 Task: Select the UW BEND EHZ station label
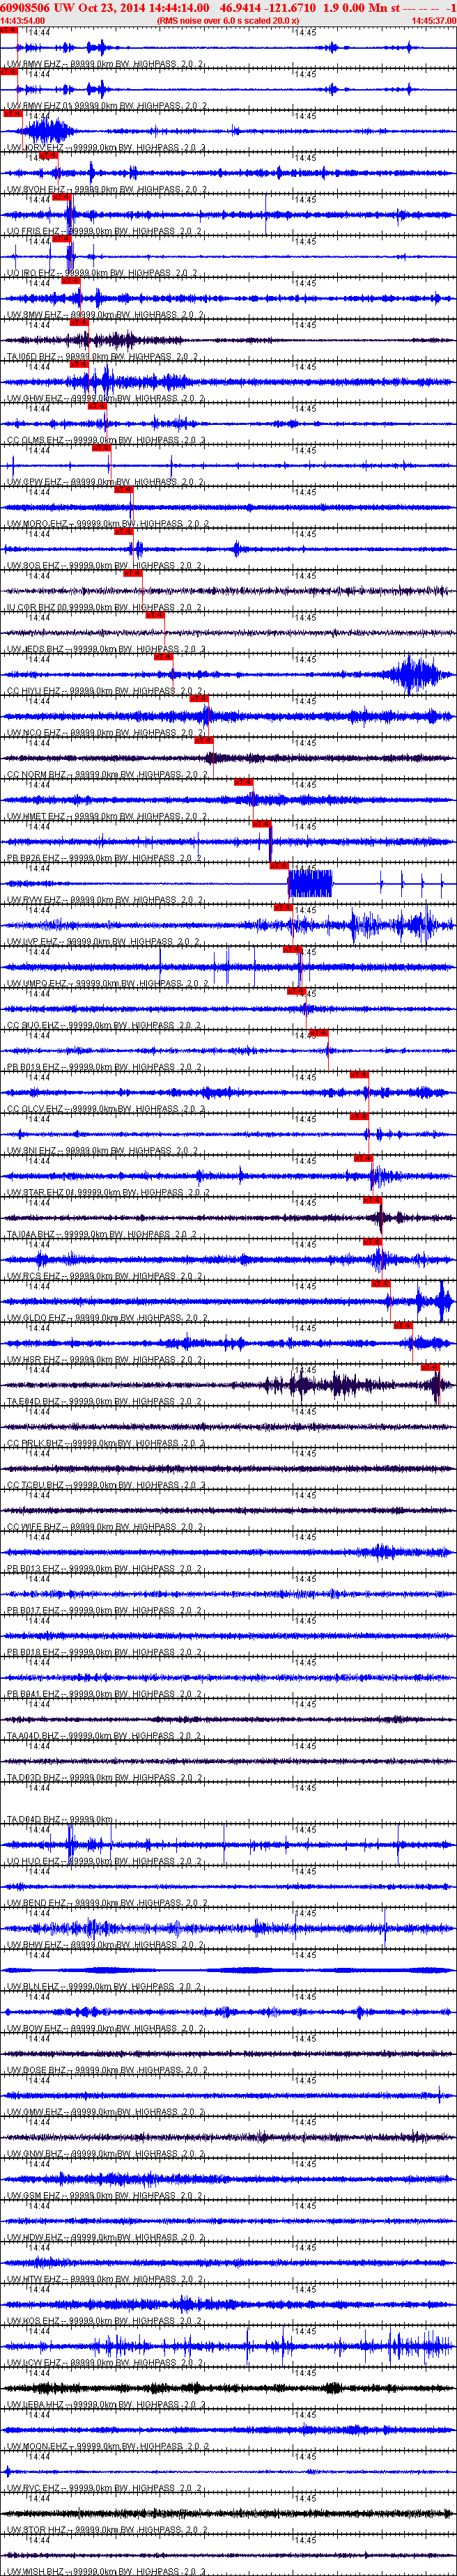[x=107, y=1904]
